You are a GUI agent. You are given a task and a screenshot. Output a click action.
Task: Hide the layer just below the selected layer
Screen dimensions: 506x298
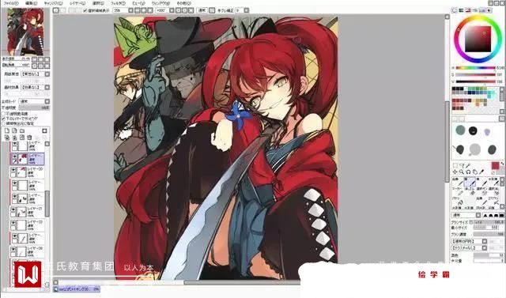(13, 170)
